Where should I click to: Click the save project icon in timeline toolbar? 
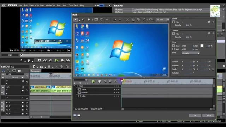click(49, 67)
